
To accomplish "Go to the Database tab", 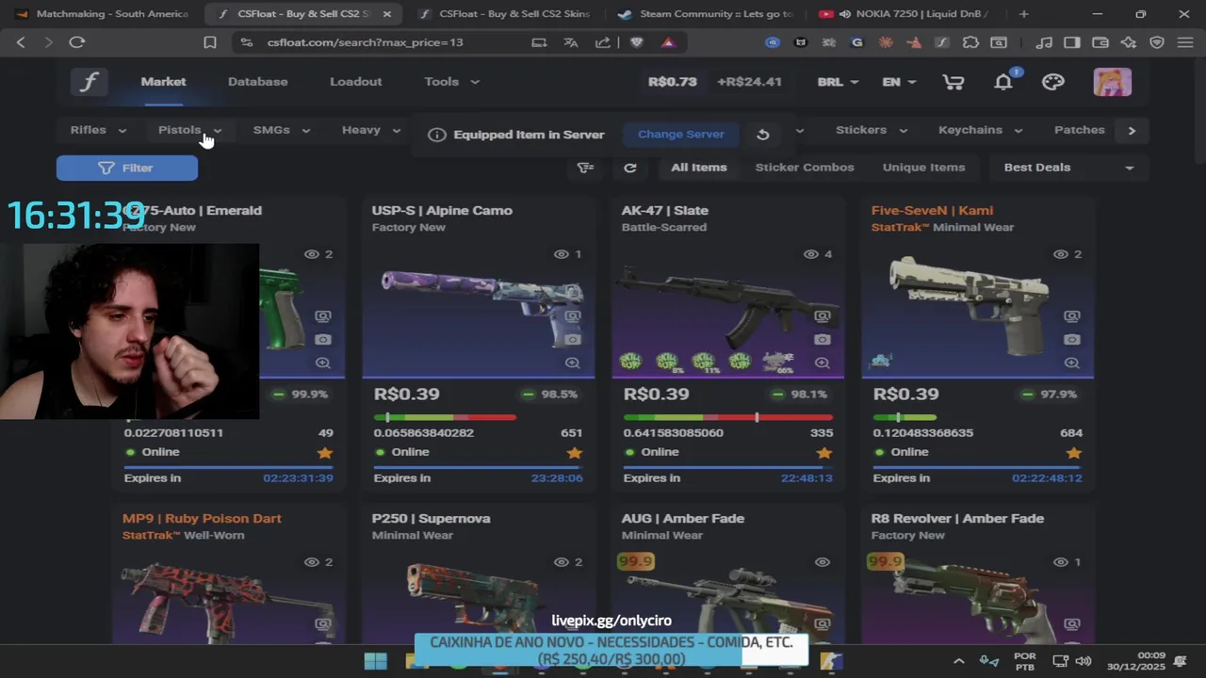I will click(257, 82).
